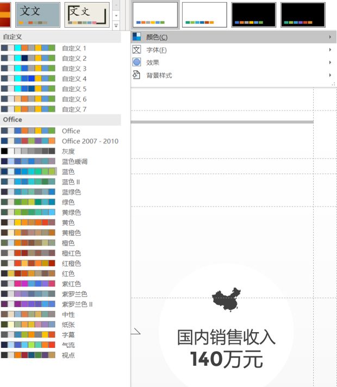Apply the 紫红色 color scheme
Viewport: 337px width, 387px height.
click(x=60, y=284)
